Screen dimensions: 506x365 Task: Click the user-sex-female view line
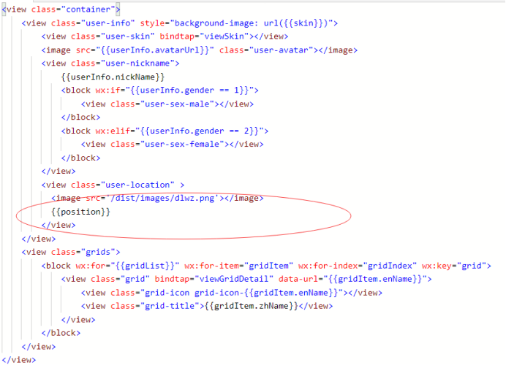(x=173, y=145)
